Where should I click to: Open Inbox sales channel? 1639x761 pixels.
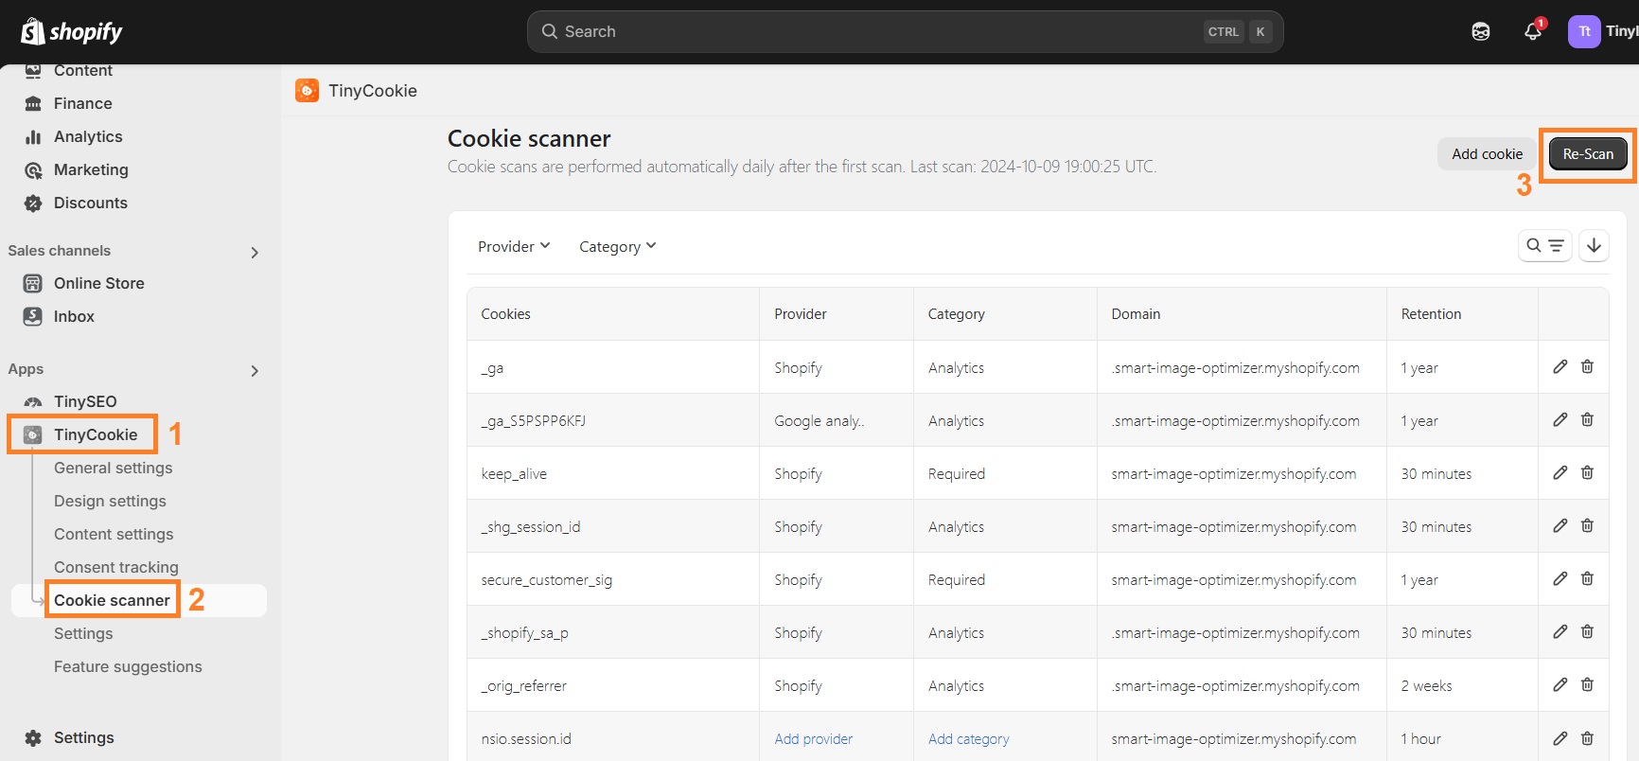click(x=74, y=316)
